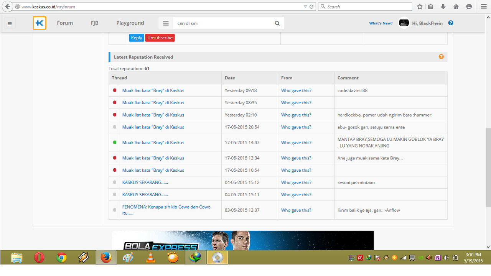Click the Firefox back arrow button
491x276 pixels.
(7, 7)
